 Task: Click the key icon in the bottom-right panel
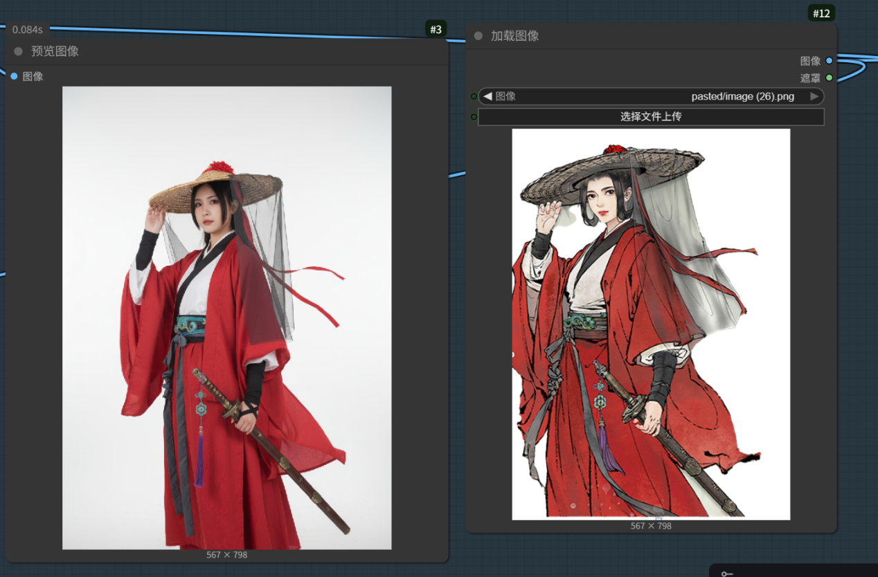pyautogui.click(x=726, y=573)
